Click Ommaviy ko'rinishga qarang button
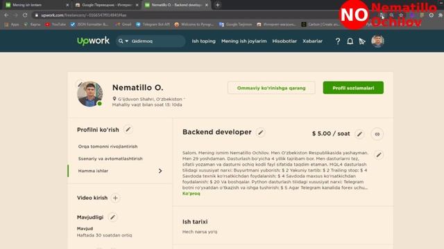Screen dimensions: 444x249 271,88
